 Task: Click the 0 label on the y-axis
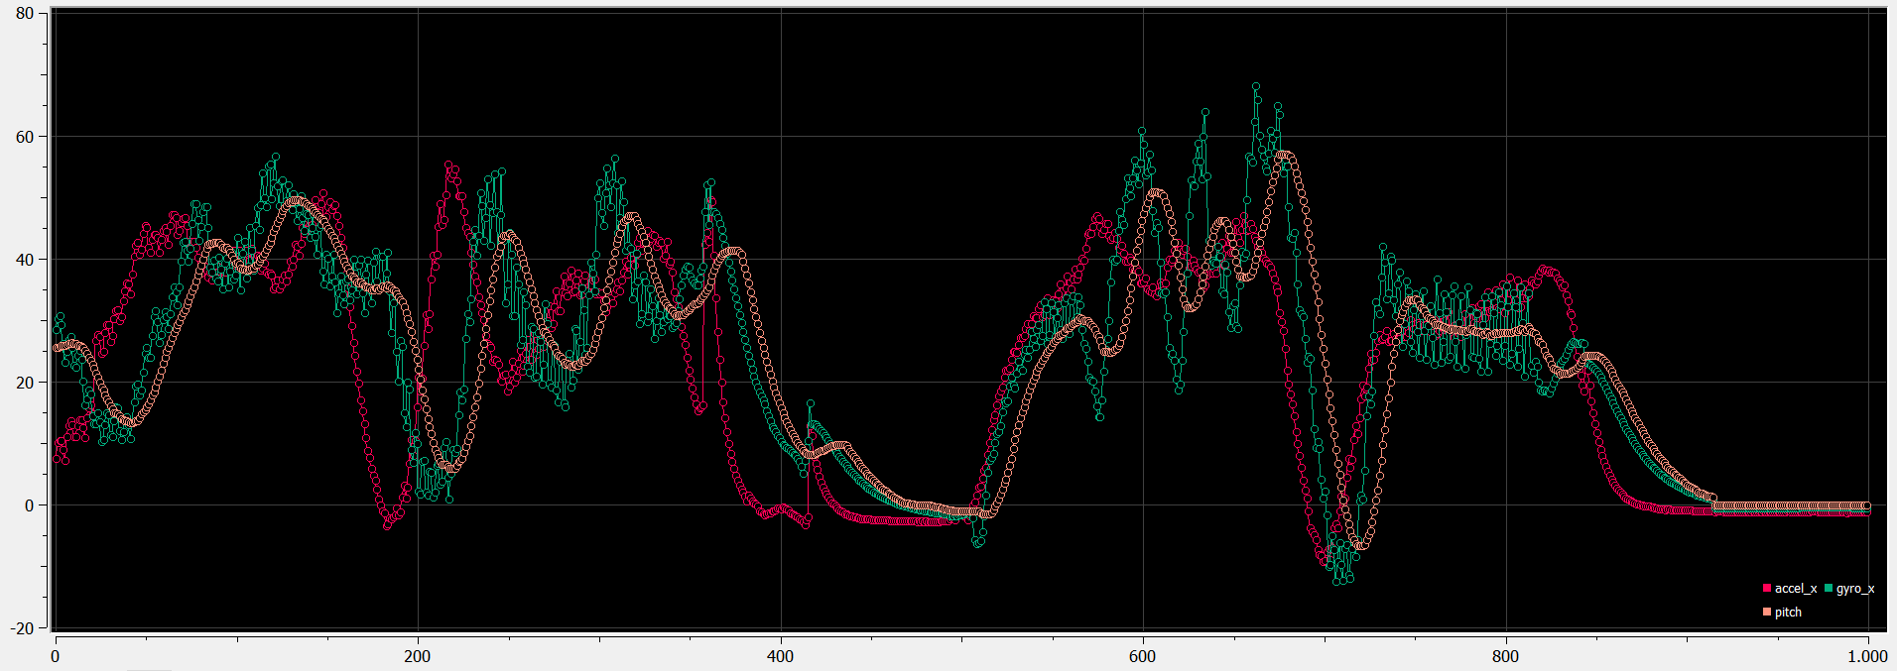coord(30,505)
